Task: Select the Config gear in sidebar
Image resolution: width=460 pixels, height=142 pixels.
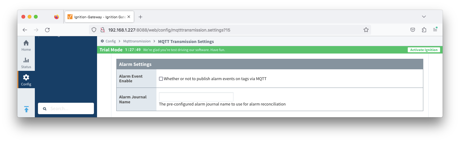Action: coord(26,80)
